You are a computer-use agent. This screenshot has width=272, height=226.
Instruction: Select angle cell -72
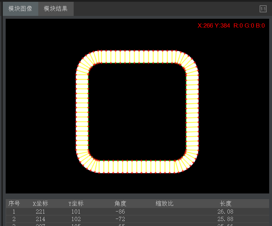pyautogui.click(x=120, y=219)
